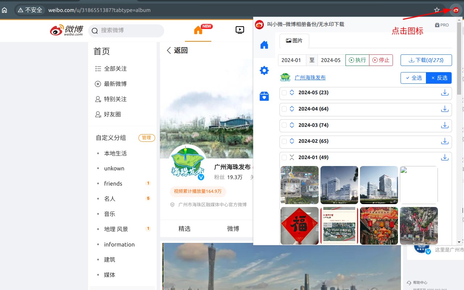Viewport: 464px width, 290px height.
Task: Select the broken image thumbnail
Action: click(x=419, y=185)
